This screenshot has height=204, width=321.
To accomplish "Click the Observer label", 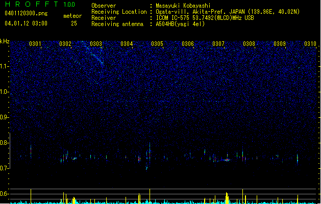I will point(104,6).
